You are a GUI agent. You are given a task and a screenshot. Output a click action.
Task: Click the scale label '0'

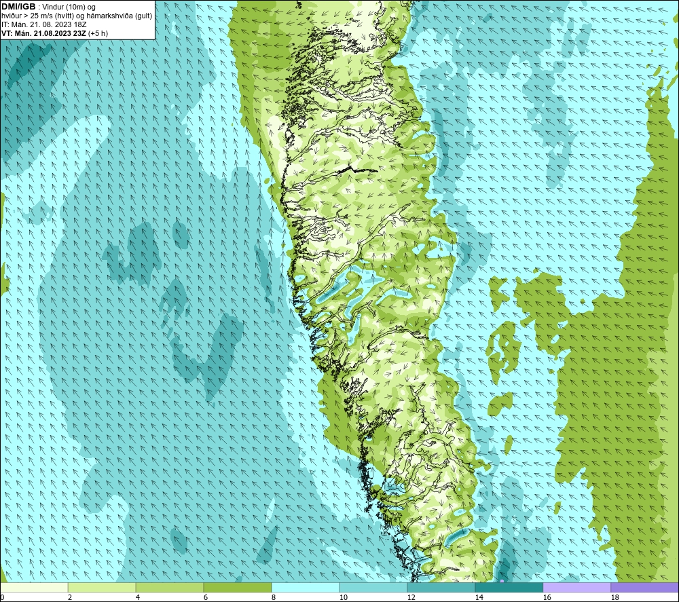(2, 598)
